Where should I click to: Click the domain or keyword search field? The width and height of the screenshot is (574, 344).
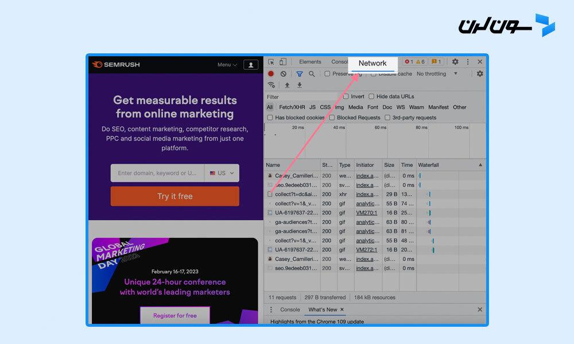click(157, 173)
